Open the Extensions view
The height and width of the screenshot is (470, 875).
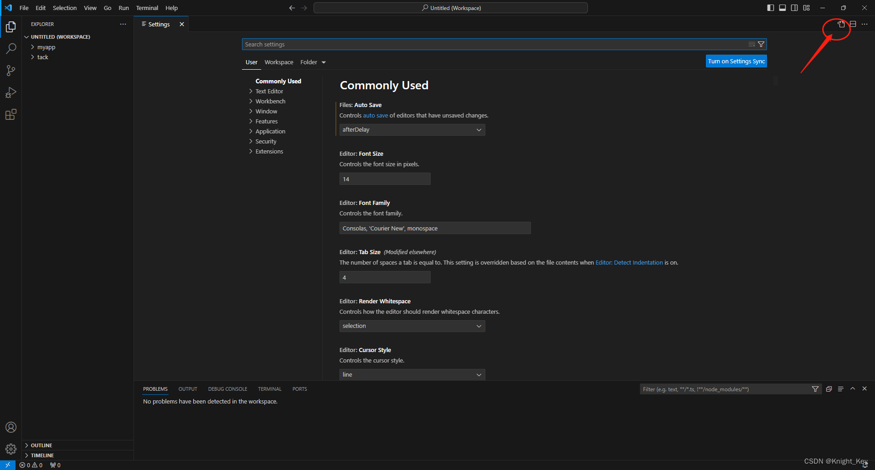[11, 114]
